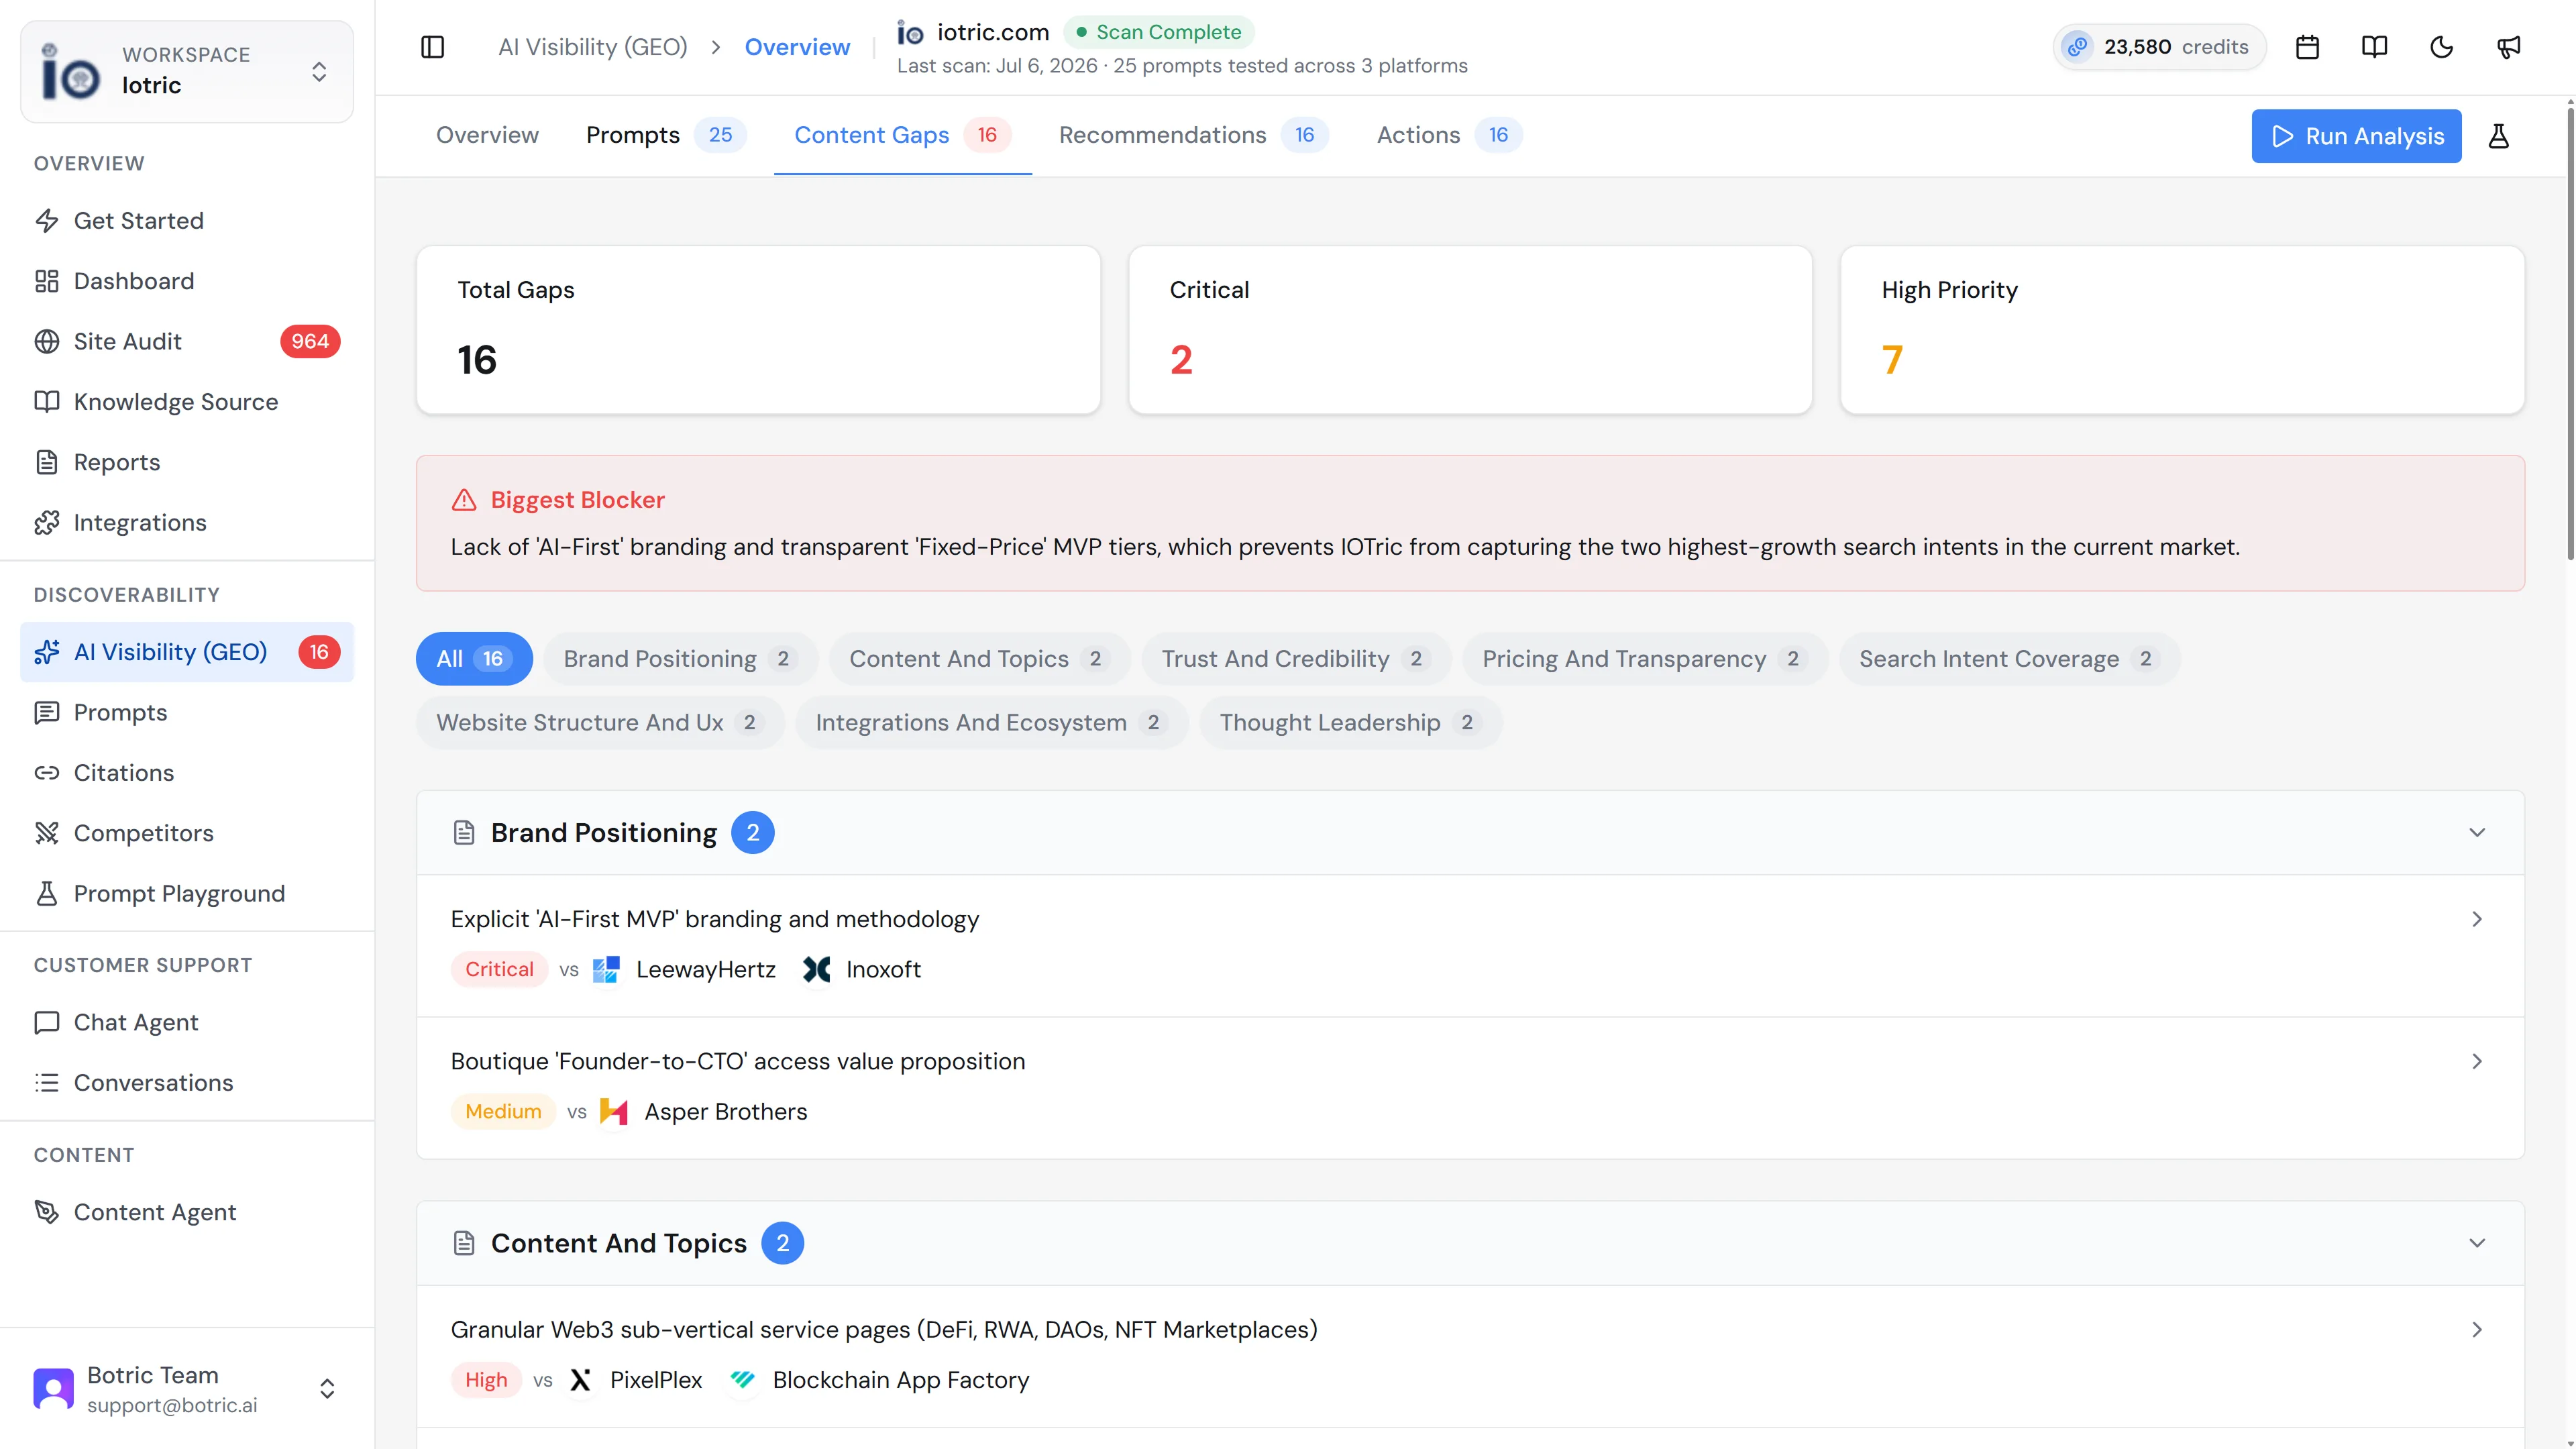Click the PixelPlex competitor name

[656, 1380]
